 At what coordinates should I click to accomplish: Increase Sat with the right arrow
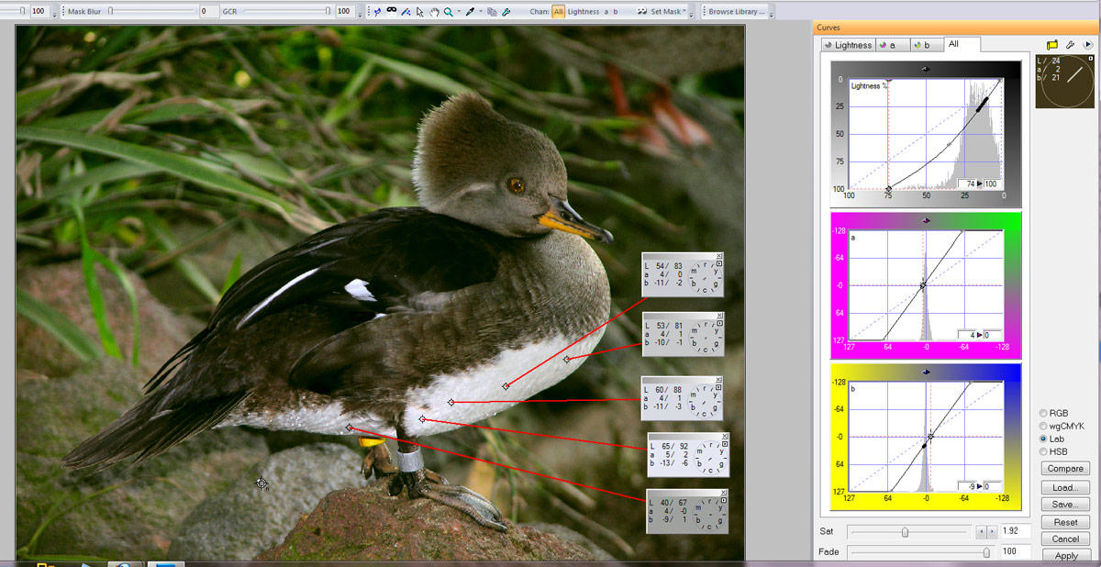click(992, 531)
